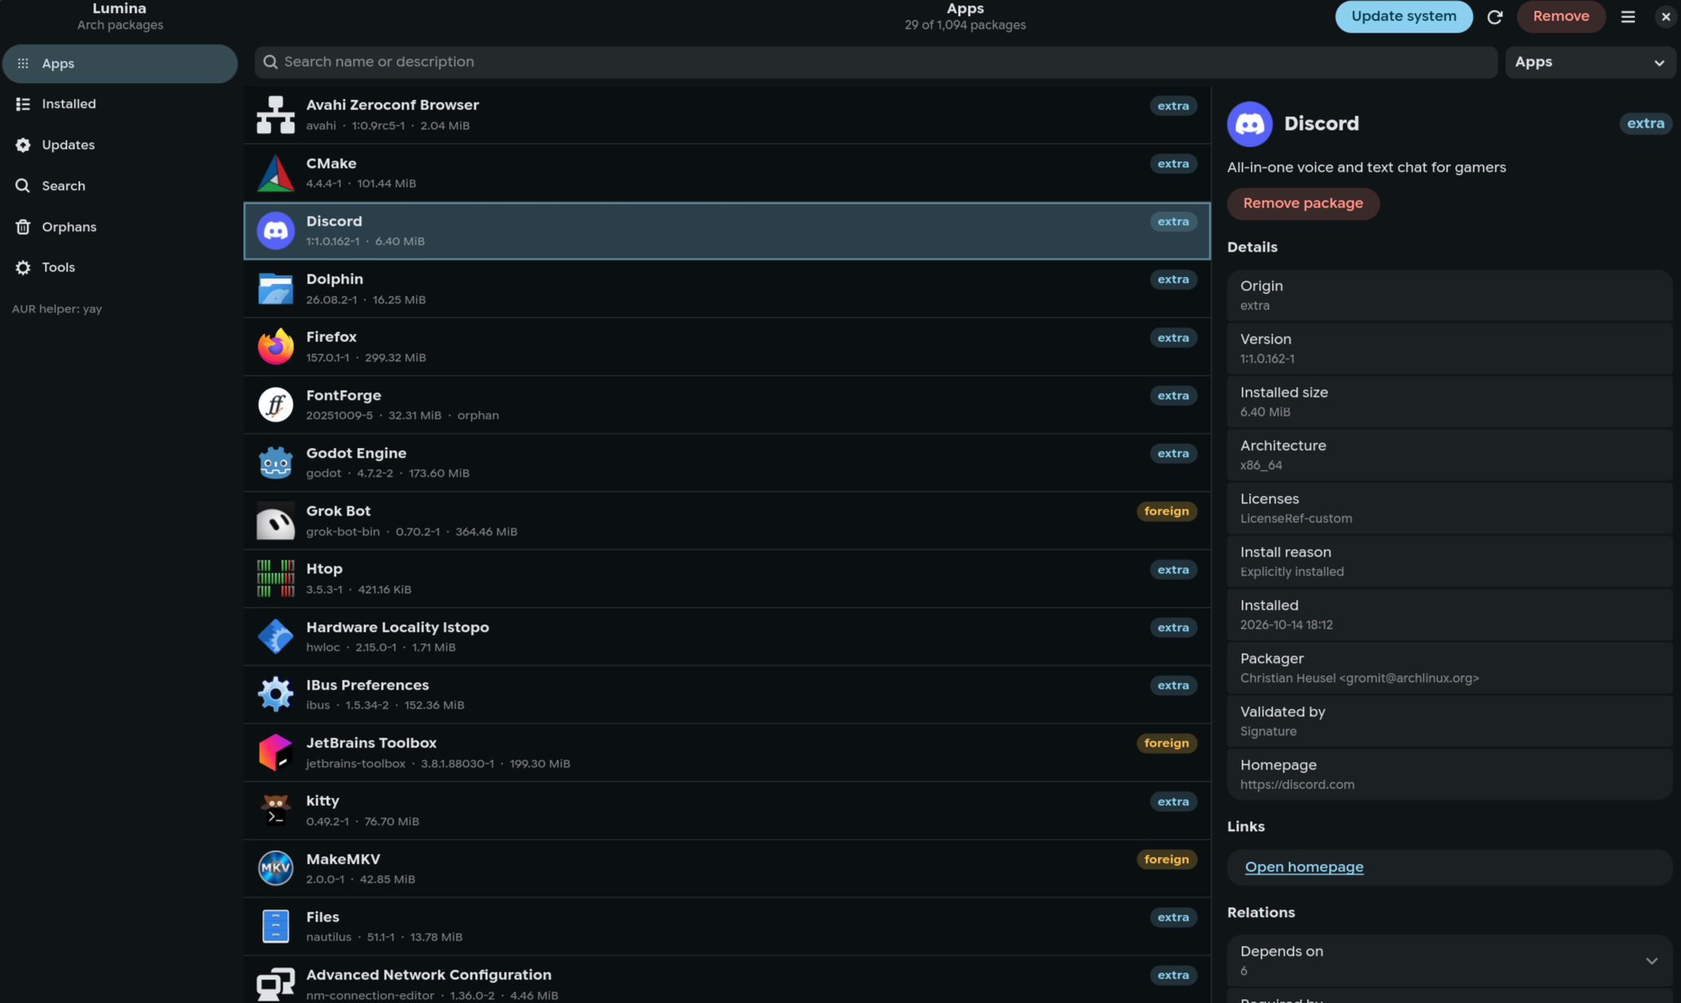
Task: Select the Godot Engine package row
Action: (x=727, y=462)
